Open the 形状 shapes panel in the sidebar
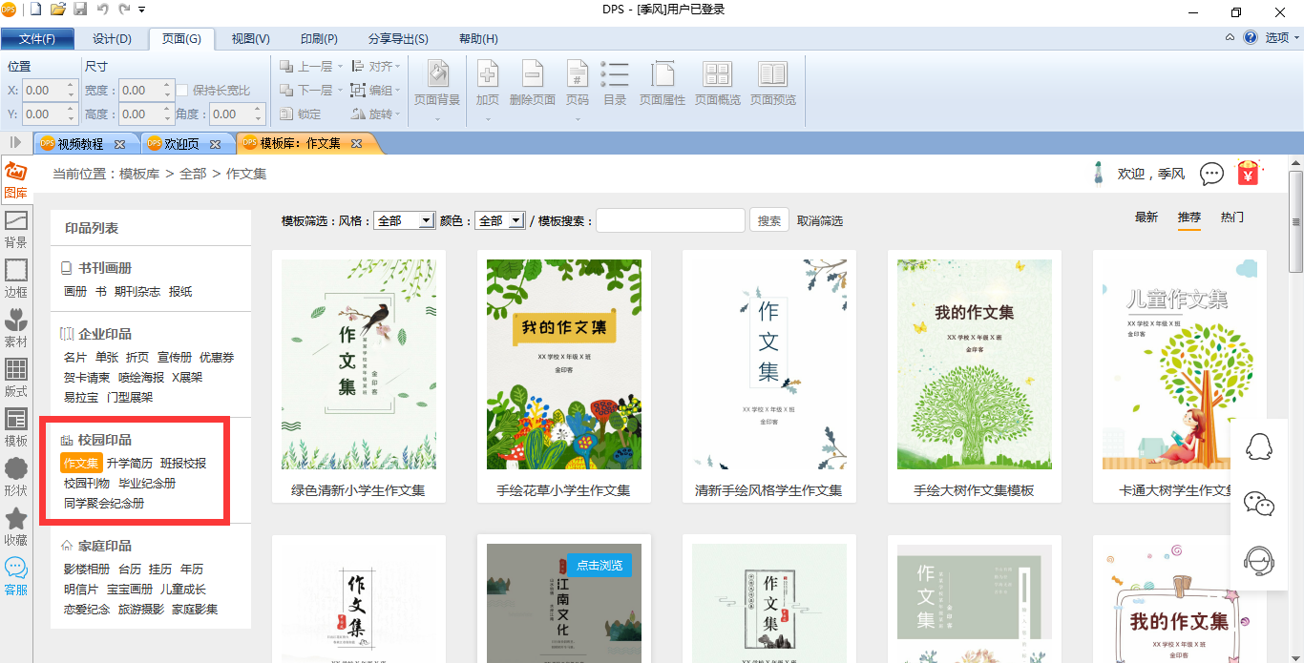1304x663 pixels. (16, 477)
